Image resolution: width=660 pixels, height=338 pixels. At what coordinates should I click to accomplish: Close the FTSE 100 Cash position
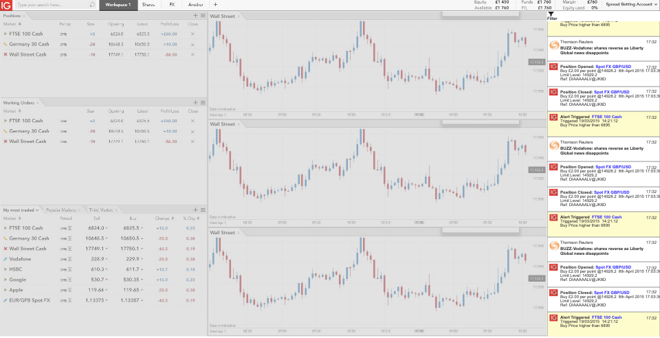(x=192, y=34)
